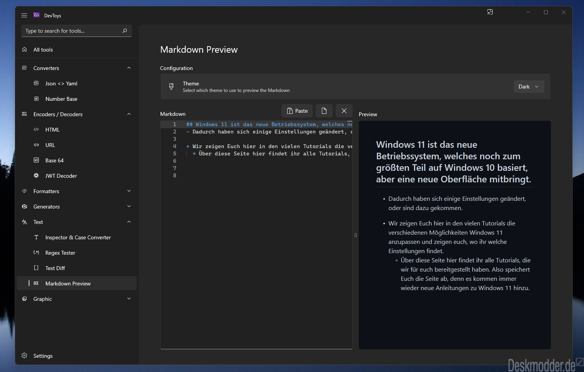Viewport: 584px width, 372px height.
Task: Click the 'Wir zeigen Euch' line in editor
Action: pos(269,146)
